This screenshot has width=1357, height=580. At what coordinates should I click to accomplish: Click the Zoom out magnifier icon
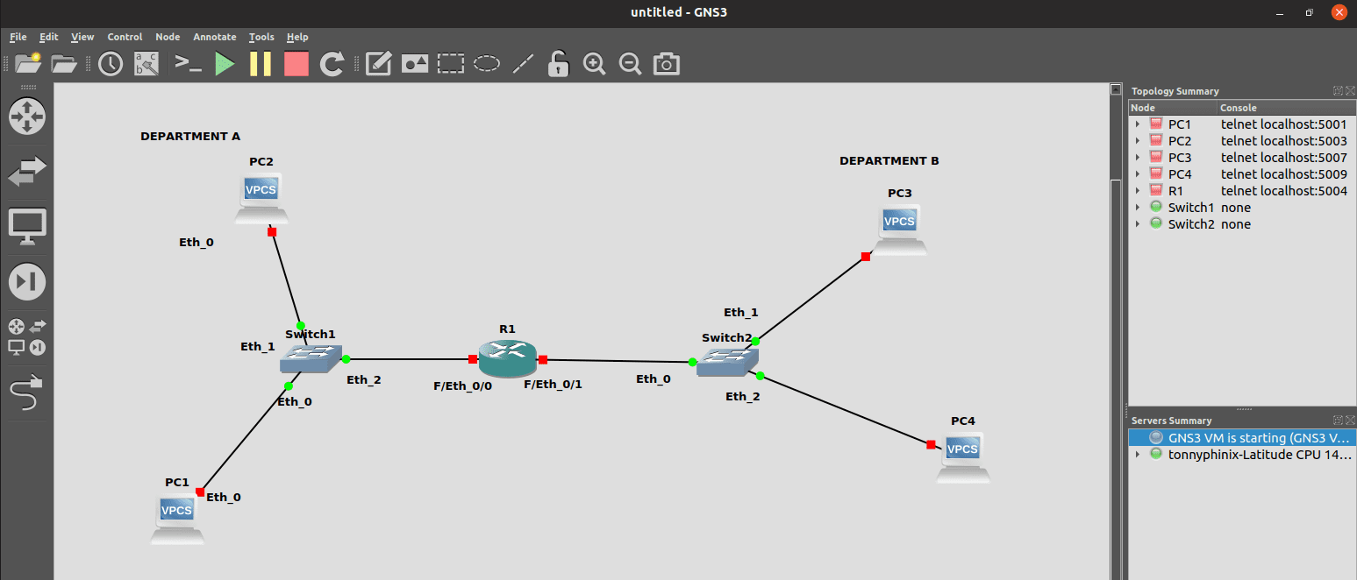click(630, 63)
